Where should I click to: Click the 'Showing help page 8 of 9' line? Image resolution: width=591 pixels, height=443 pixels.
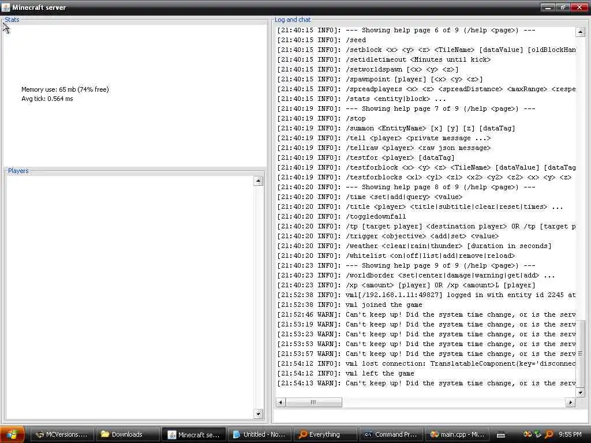[x=406, y=187]
